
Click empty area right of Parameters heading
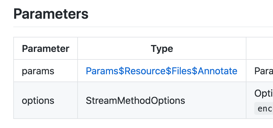pyautogui.click(x=181, y=14)
